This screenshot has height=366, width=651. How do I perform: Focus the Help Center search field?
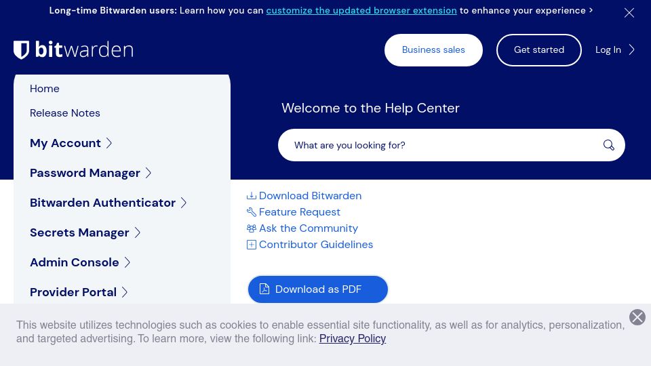pyautogui.click(x=452, y=145)
